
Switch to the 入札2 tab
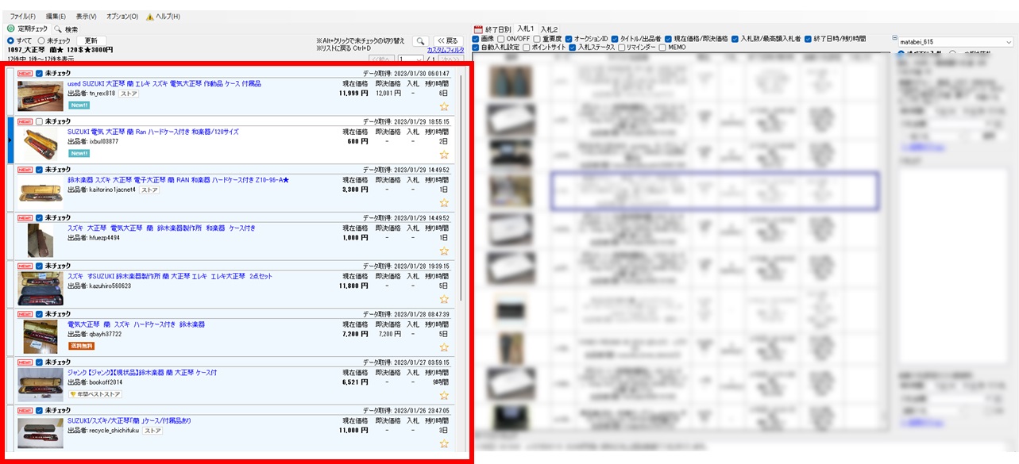[549, 29]
